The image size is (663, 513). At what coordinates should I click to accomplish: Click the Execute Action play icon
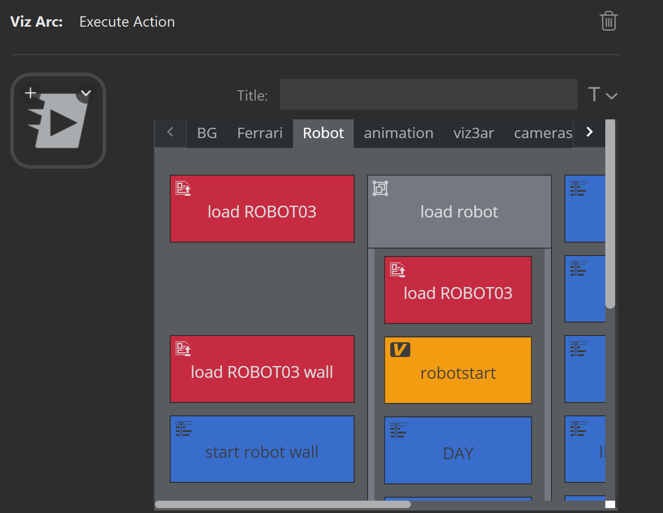[x=58, y=121]
